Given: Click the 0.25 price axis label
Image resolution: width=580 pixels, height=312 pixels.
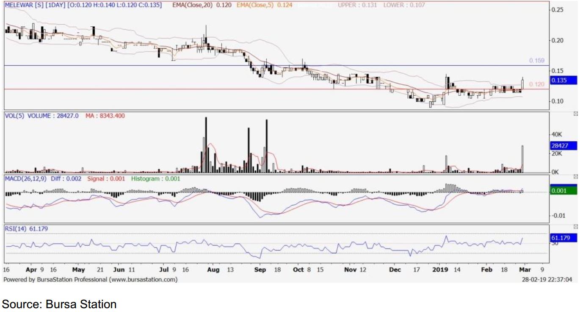Looking at the screenshot, I should [558, 10].
